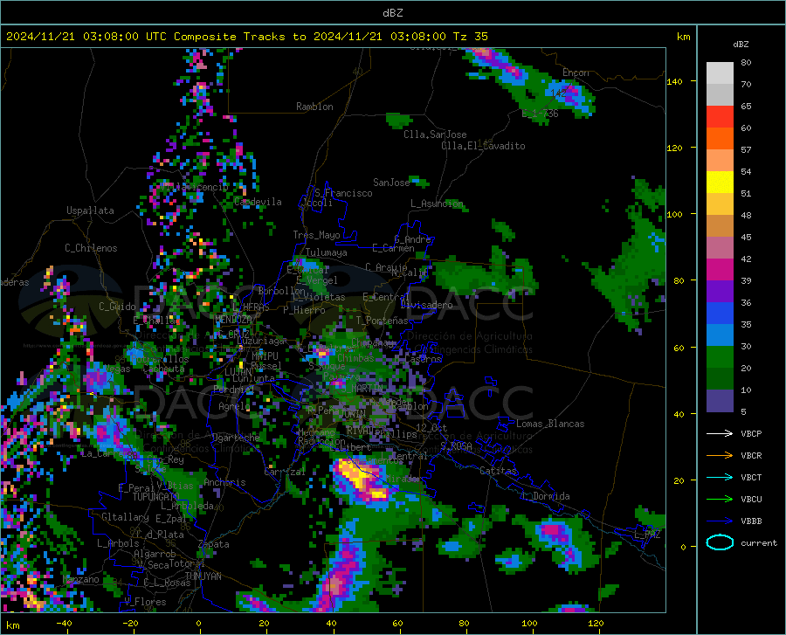
Task: Click the -40 km tick on bottom axis
Action: (x=64, y=624)
